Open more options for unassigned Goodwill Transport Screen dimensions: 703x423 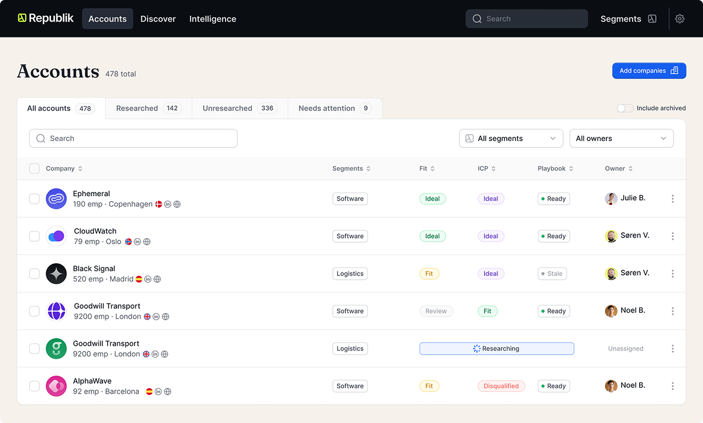(673, 349)
